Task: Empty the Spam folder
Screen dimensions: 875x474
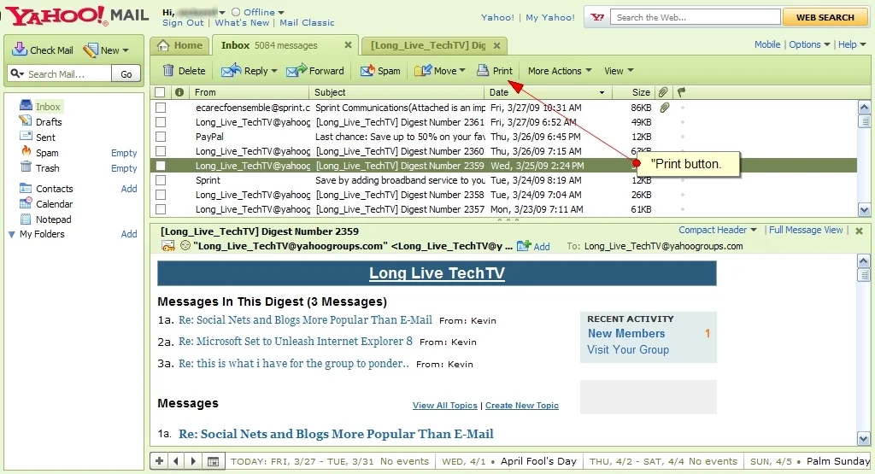Action: coord(124,153)
